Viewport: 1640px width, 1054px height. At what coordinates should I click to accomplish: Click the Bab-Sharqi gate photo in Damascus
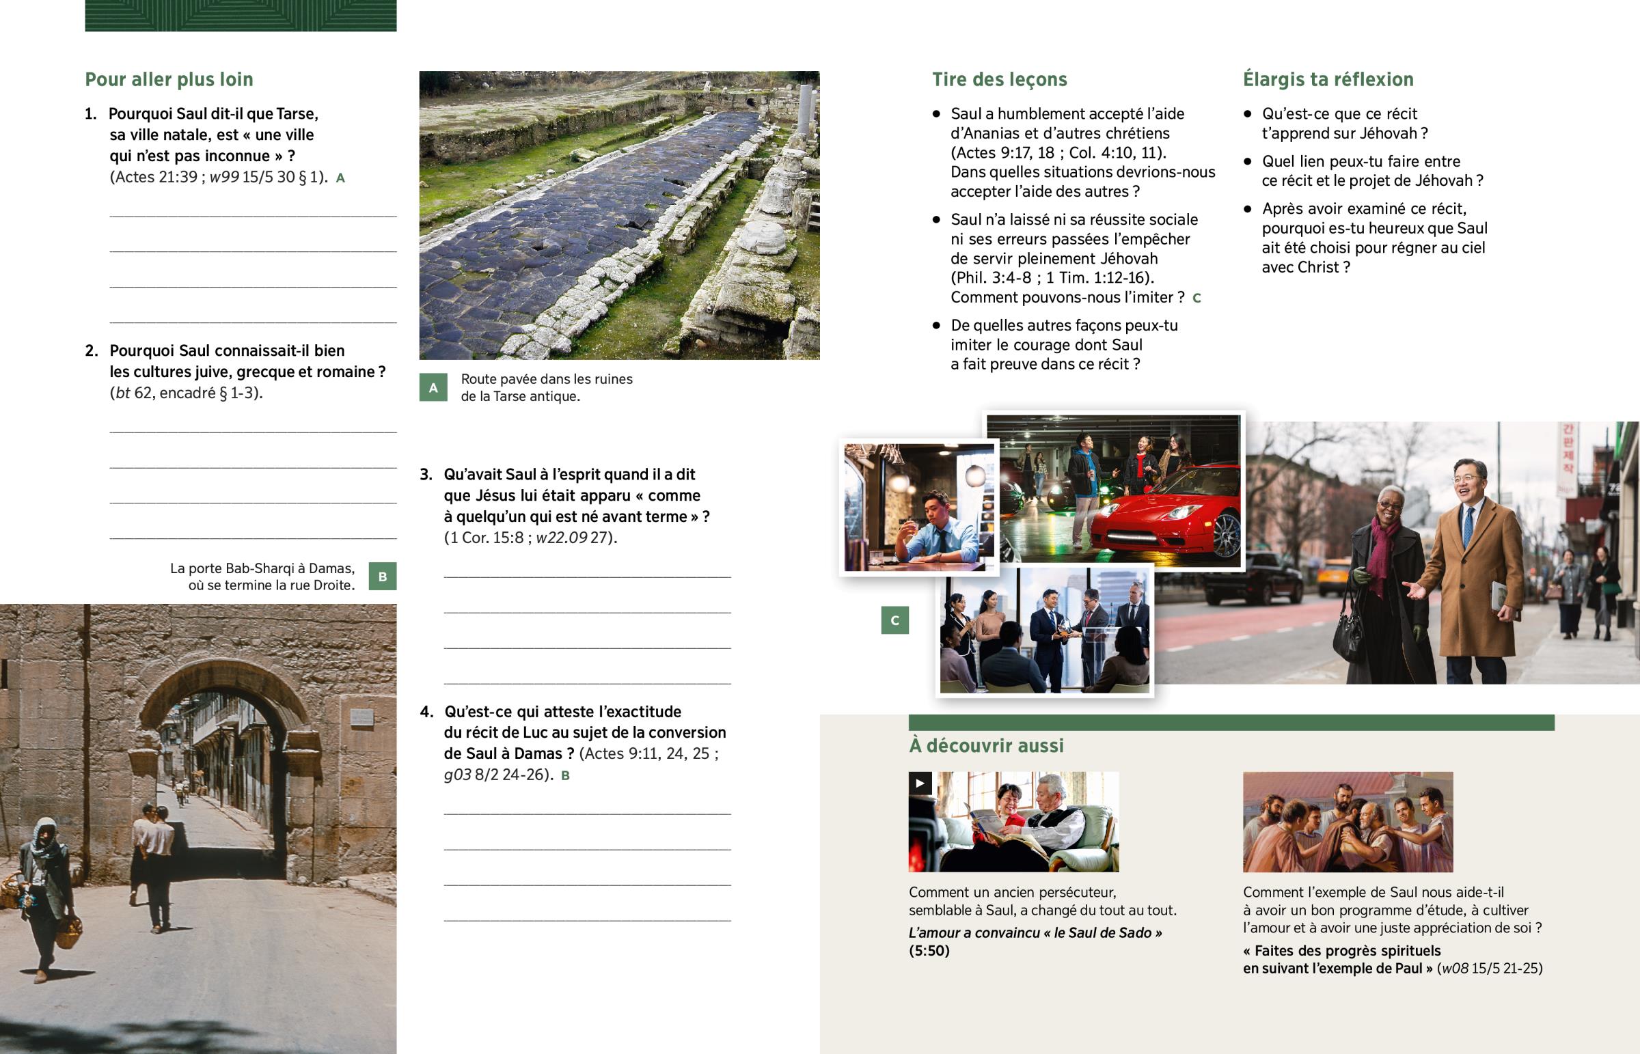[x=197, y=828]
